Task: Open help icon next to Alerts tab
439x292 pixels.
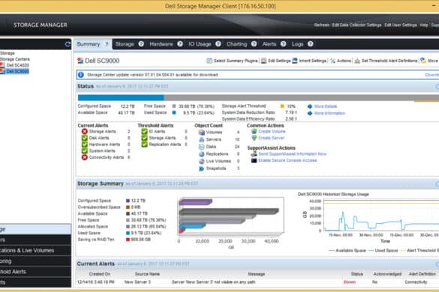Action: [x=284, y=44]
